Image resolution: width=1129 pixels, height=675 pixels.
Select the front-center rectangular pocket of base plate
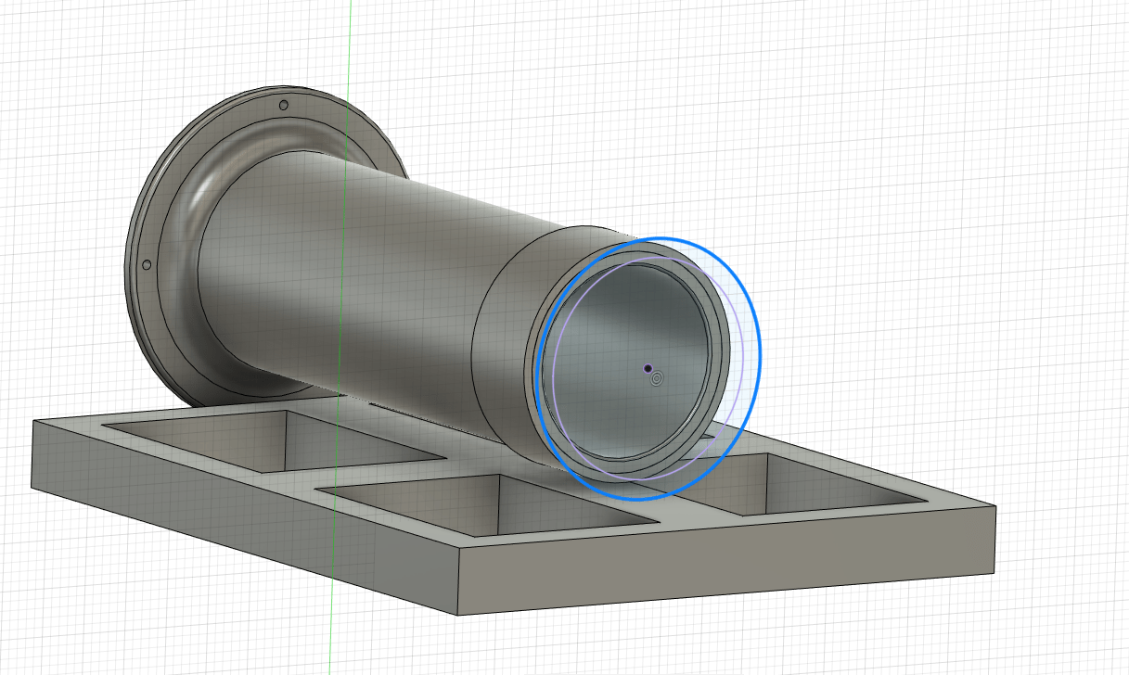point(487,508)
